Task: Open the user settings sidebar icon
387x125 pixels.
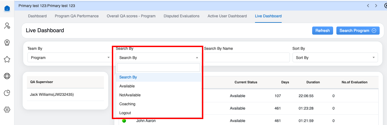Action: (7, 26)
